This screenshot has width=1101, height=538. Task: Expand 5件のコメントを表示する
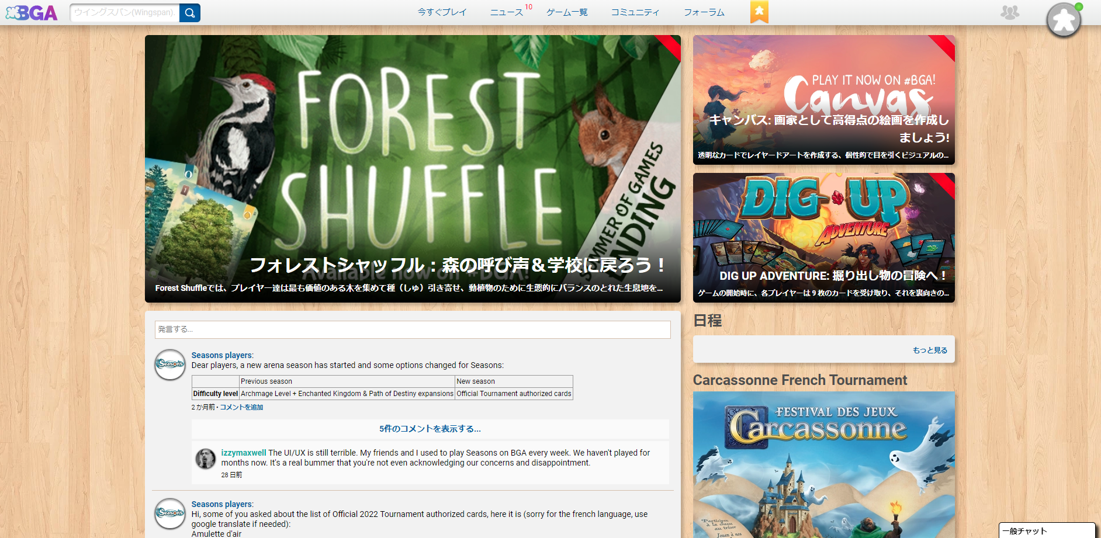(x=430, y=429)
